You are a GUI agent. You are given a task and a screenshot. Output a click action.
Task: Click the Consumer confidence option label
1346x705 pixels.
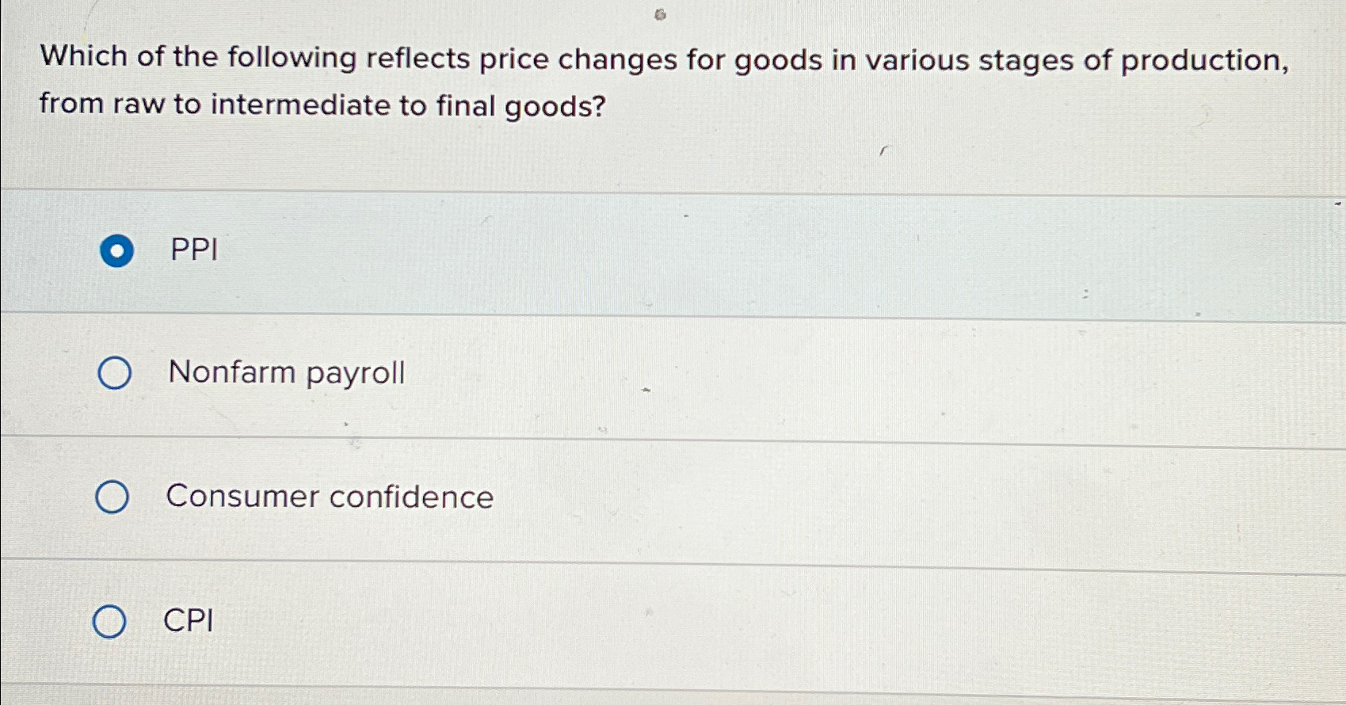330,497
